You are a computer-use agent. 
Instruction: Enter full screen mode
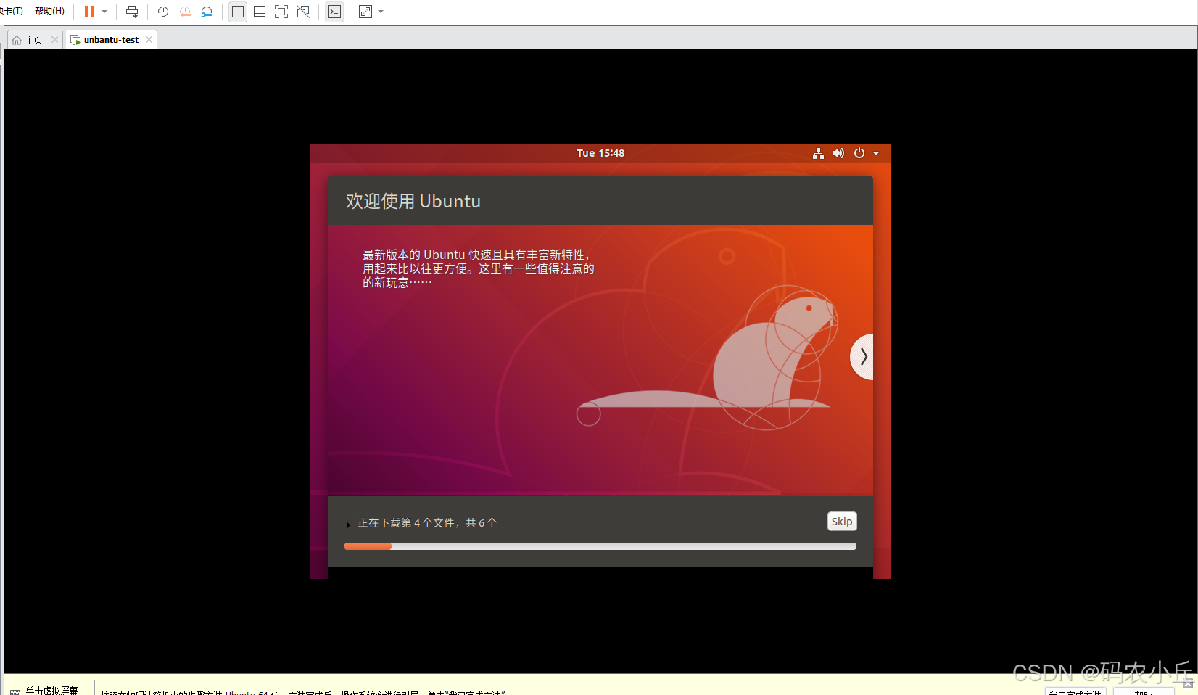pos(281,12)
